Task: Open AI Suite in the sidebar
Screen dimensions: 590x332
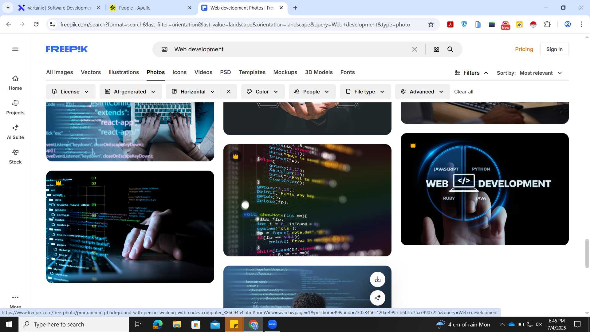Action: point(15,132)
